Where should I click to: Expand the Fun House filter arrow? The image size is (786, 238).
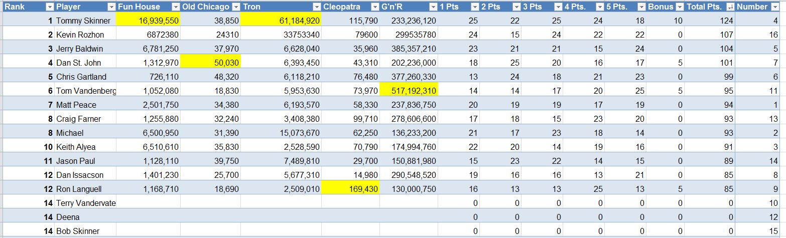[x=175, y=7]
